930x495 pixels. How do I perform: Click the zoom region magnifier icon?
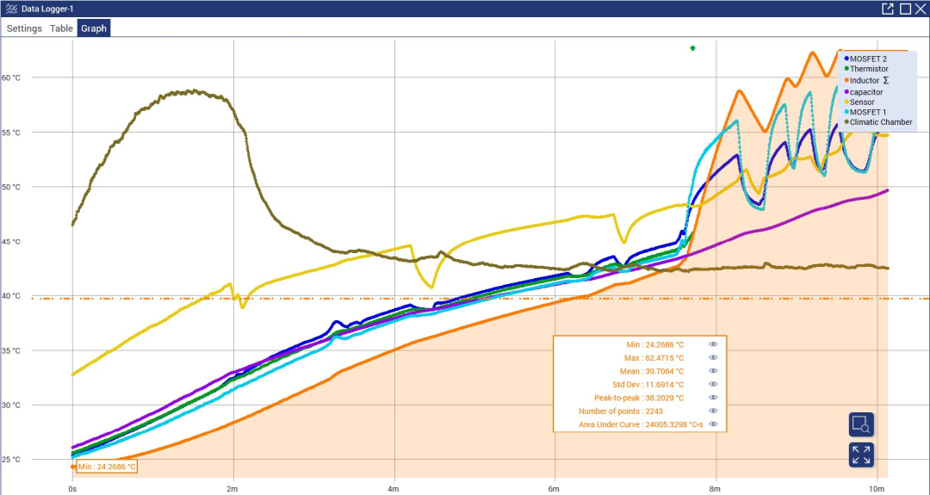coord(861,424)
